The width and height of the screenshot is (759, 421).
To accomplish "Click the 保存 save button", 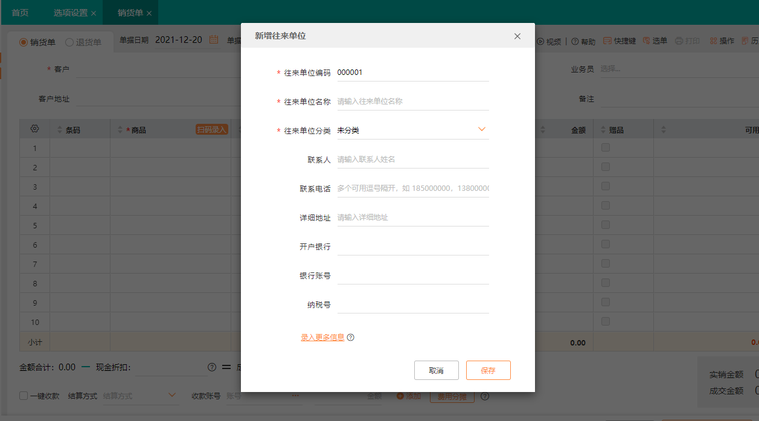I will [488, 370].
